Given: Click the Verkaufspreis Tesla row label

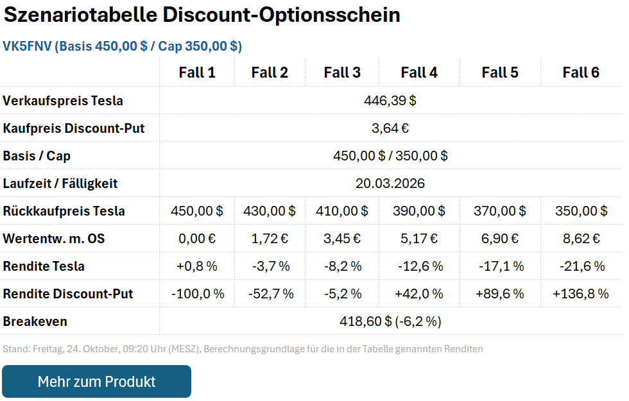Looking at the screenshot, I should coord(63,101).
